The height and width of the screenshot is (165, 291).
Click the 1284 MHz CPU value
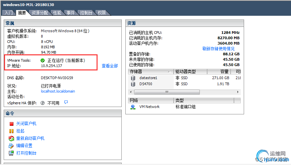(x=230, y=33)
